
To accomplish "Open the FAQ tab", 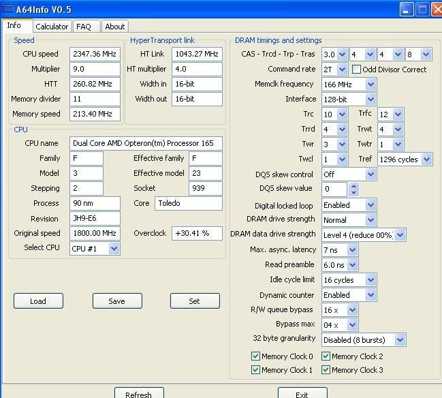I will [86, 27].
